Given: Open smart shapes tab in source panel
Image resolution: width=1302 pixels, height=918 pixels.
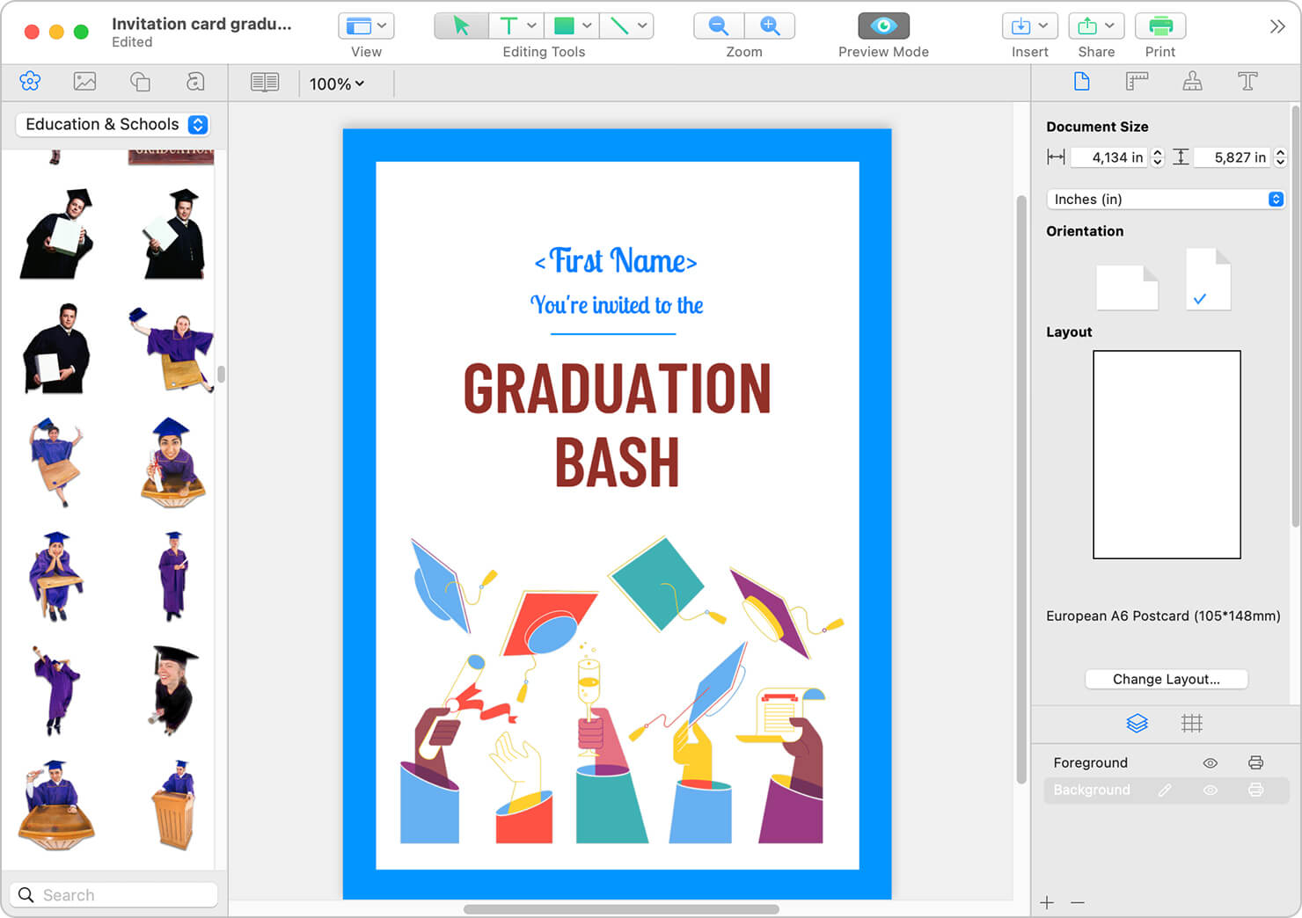Looking at the screenshot, I should coord(195,82).
